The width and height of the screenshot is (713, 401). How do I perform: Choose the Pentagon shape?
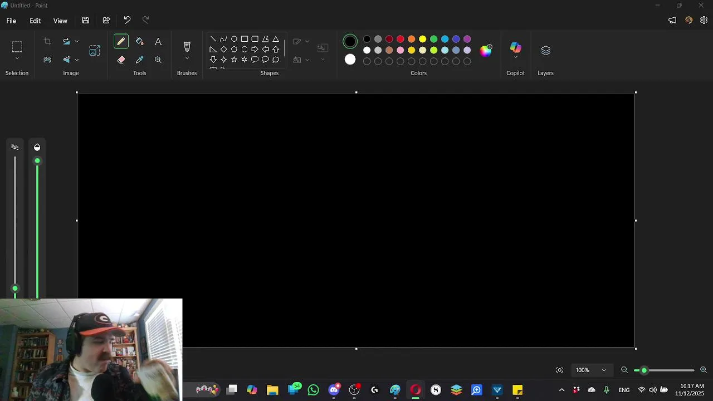(234, 50)
